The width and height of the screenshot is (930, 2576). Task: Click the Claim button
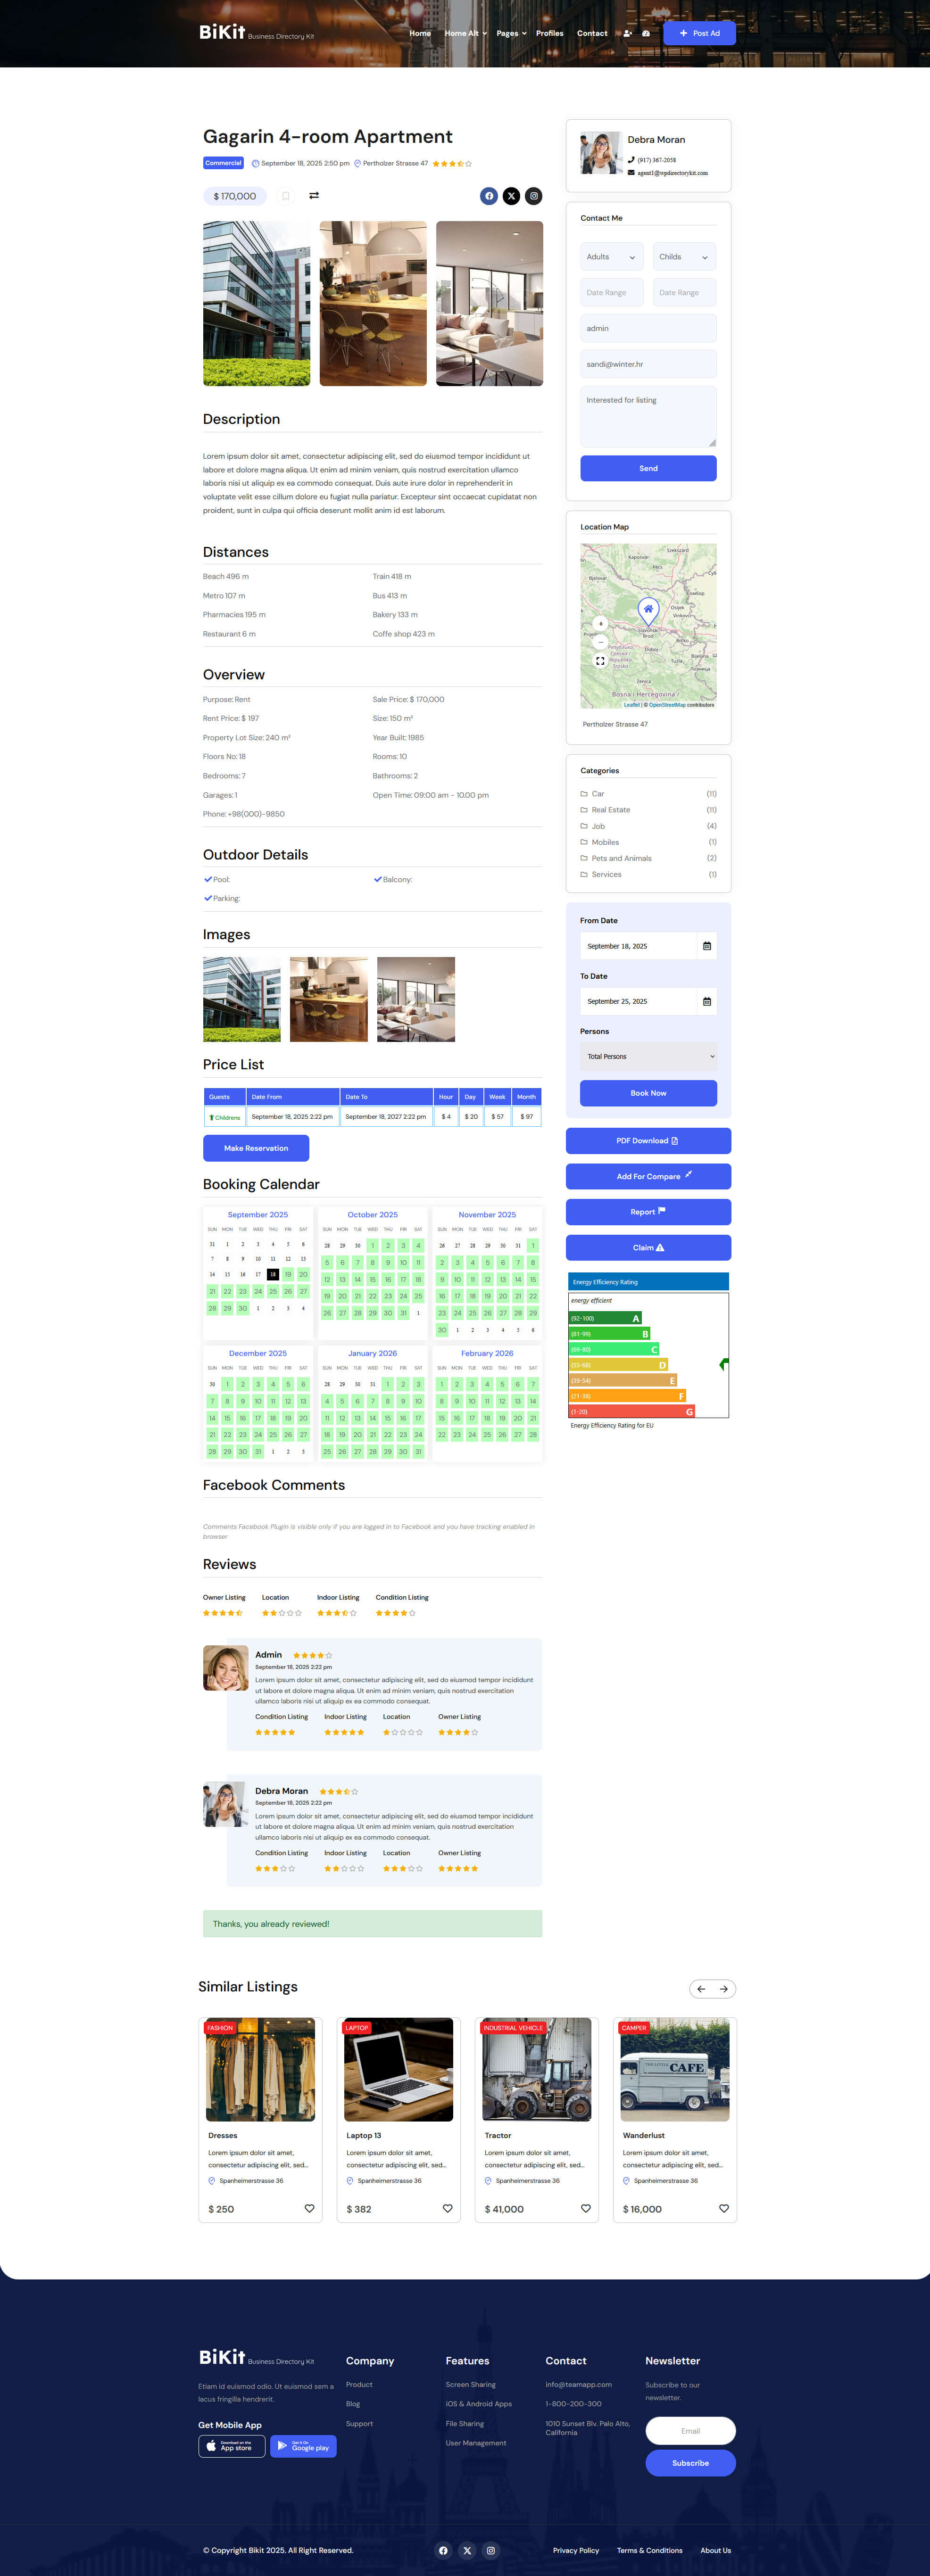click(x=648, y=1247)
